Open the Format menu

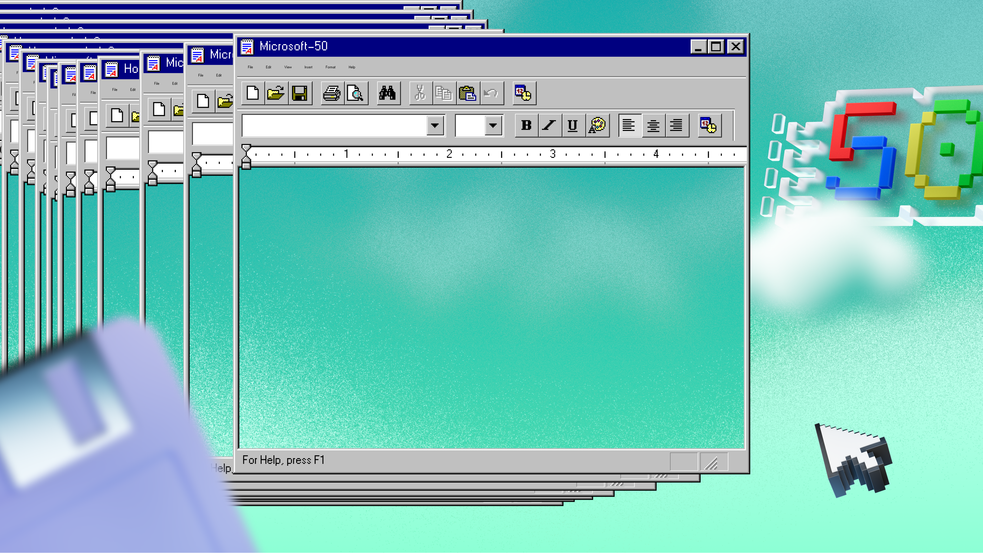[x=330, y=67]
